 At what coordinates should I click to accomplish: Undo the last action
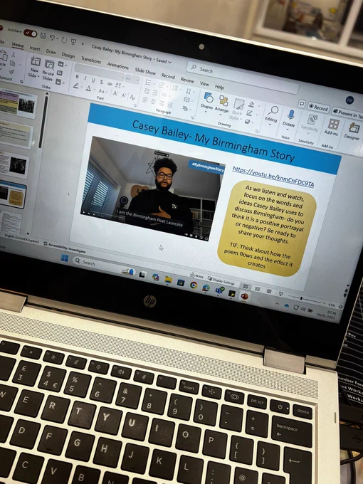click(53, 37)
